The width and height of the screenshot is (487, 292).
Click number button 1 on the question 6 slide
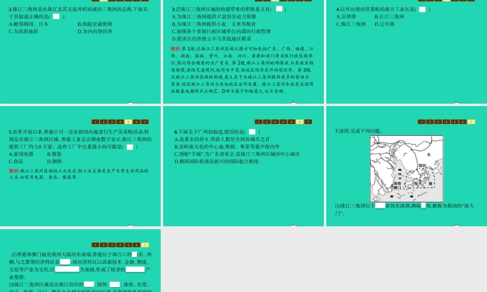(259, 122)
